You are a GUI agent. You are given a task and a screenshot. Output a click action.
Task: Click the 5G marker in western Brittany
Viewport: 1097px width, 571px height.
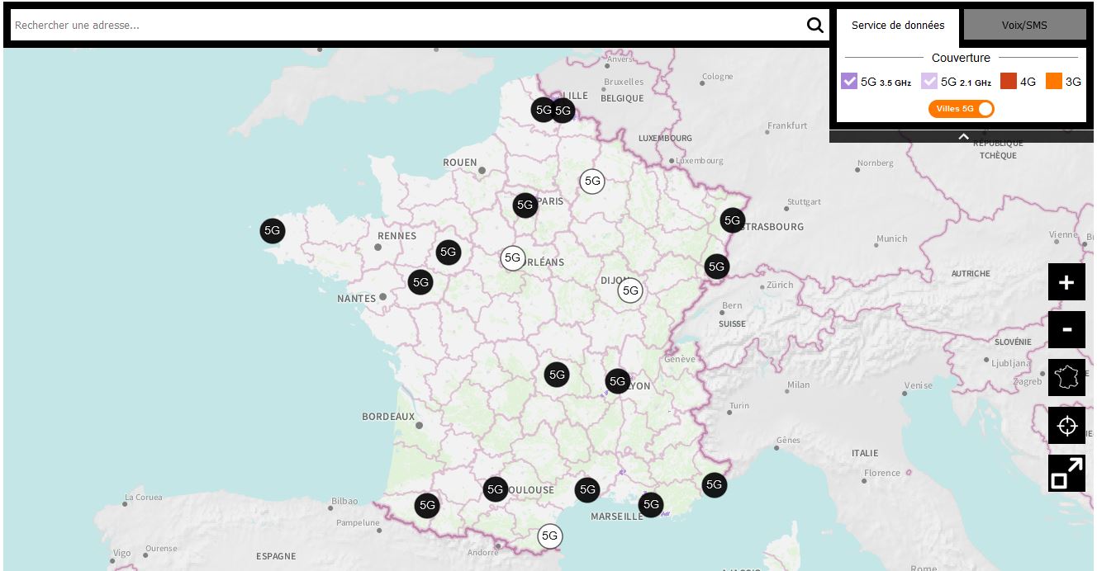click(x=273, y=230)
